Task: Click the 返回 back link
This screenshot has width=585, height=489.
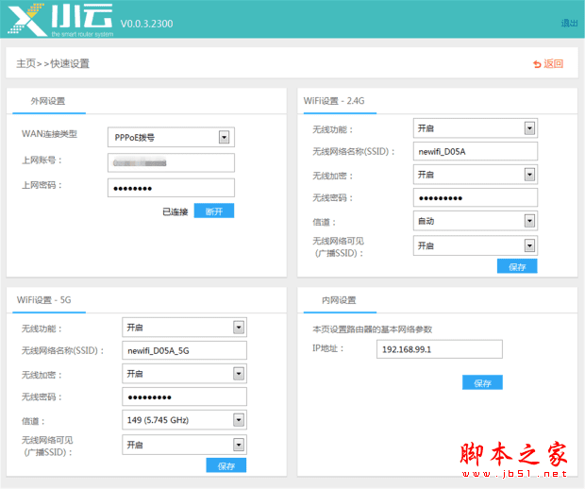Action: pyautogui.click(x=548, y=64)
